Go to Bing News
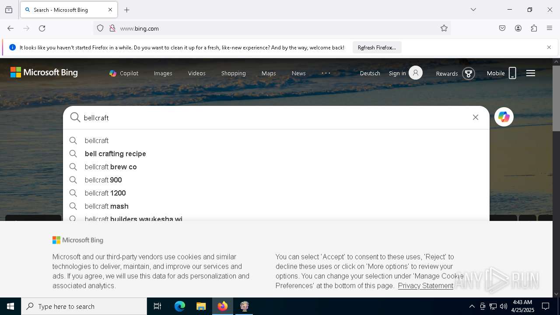 click(x=299, y=73)
